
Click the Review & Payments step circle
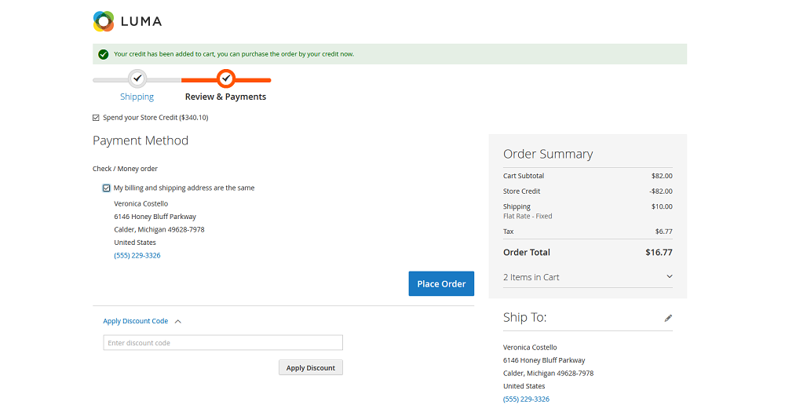(x=226, y=78)
